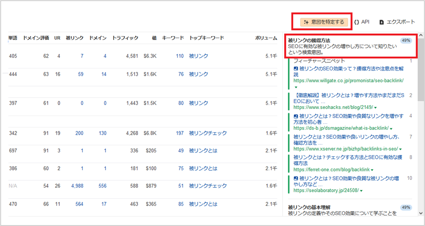
Task: Click the フィーチャースニペット label
Action: 319,61
